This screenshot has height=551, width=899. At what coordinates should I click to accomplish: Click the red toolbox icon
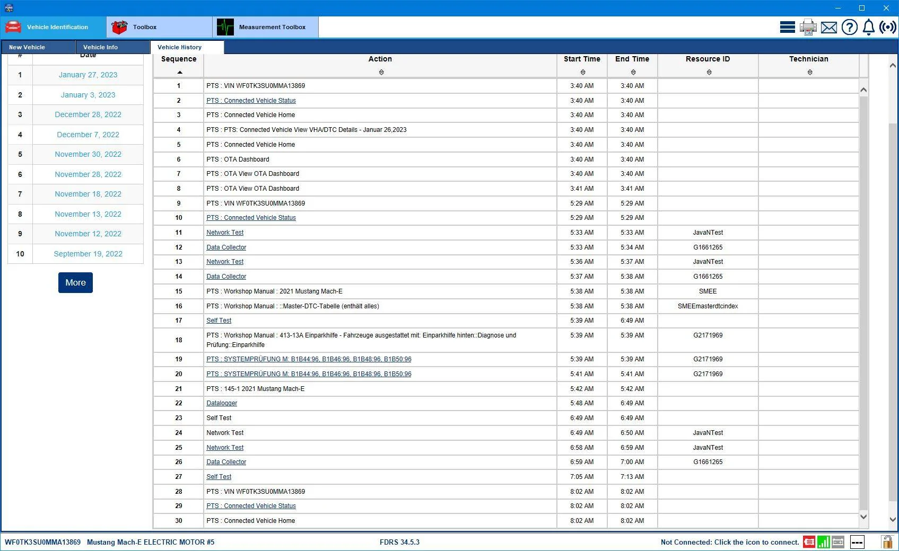click(x=119, y=27)
